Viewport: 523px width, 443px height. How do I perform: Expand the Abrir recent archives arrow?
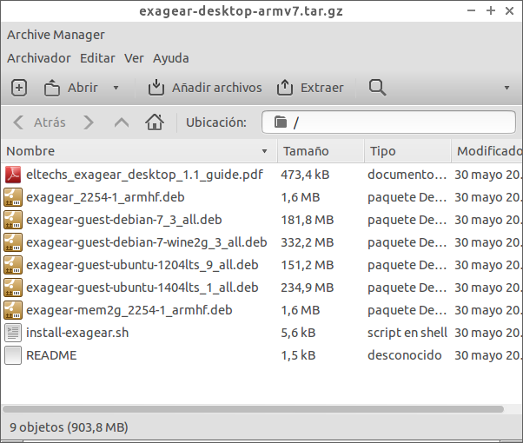pyautogui.click(x=116, y=88)
